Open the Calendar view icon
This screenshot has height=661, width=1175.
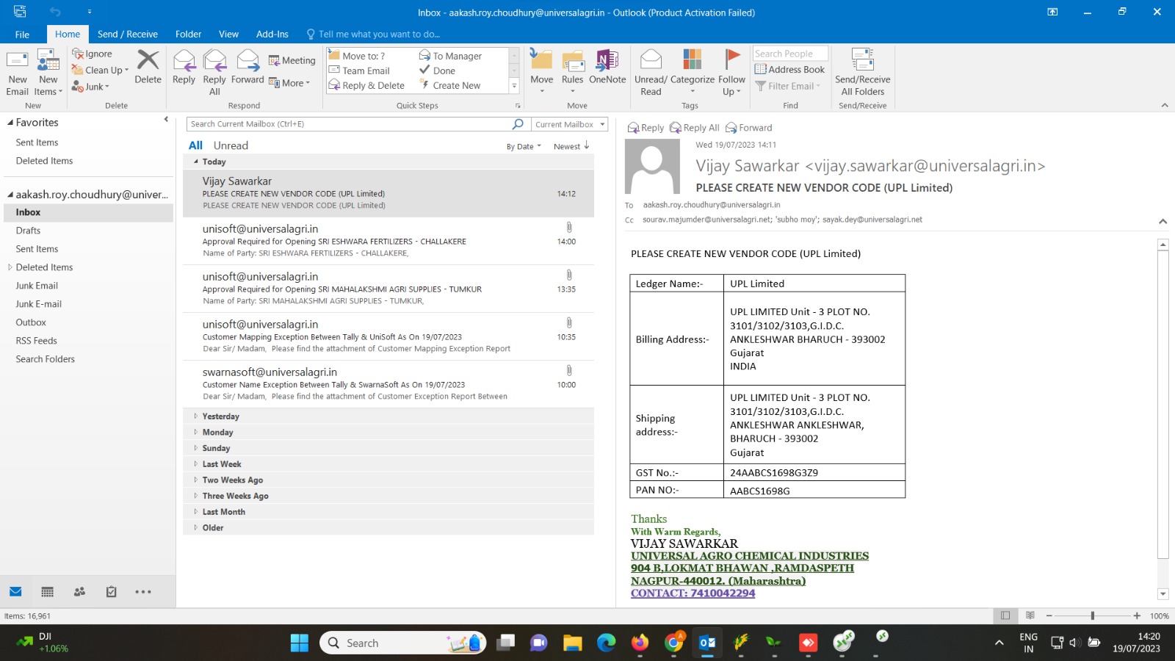pyautogui.click(x=48, y=592)
